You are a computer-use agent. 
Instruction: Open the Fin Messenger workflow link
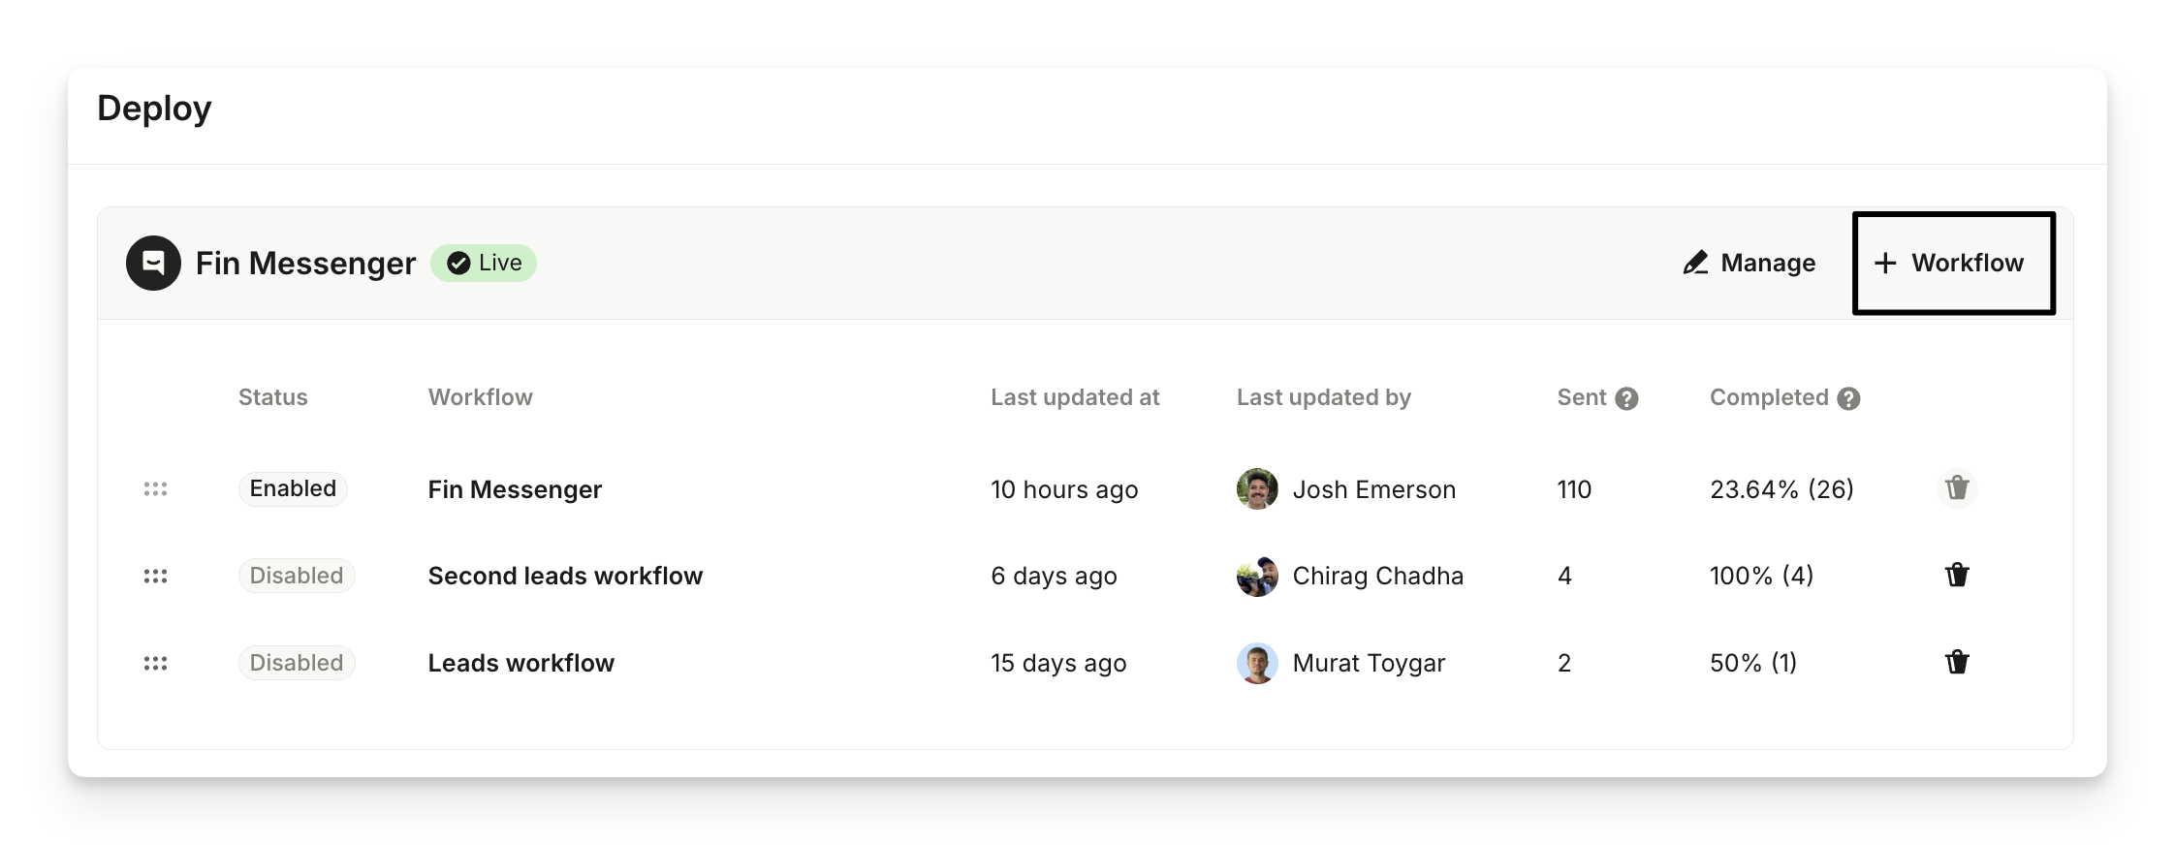pos(515,489)
